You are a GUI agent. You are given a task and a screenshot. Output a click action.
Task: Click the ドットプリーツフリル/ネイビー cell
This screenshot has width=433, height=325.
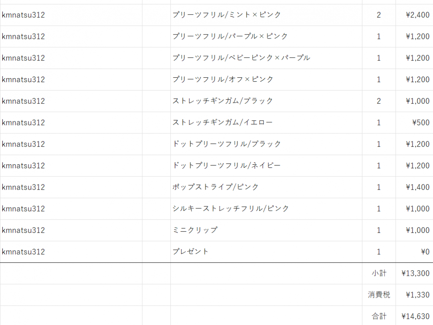pyautogui.click(x=227, y=166)
